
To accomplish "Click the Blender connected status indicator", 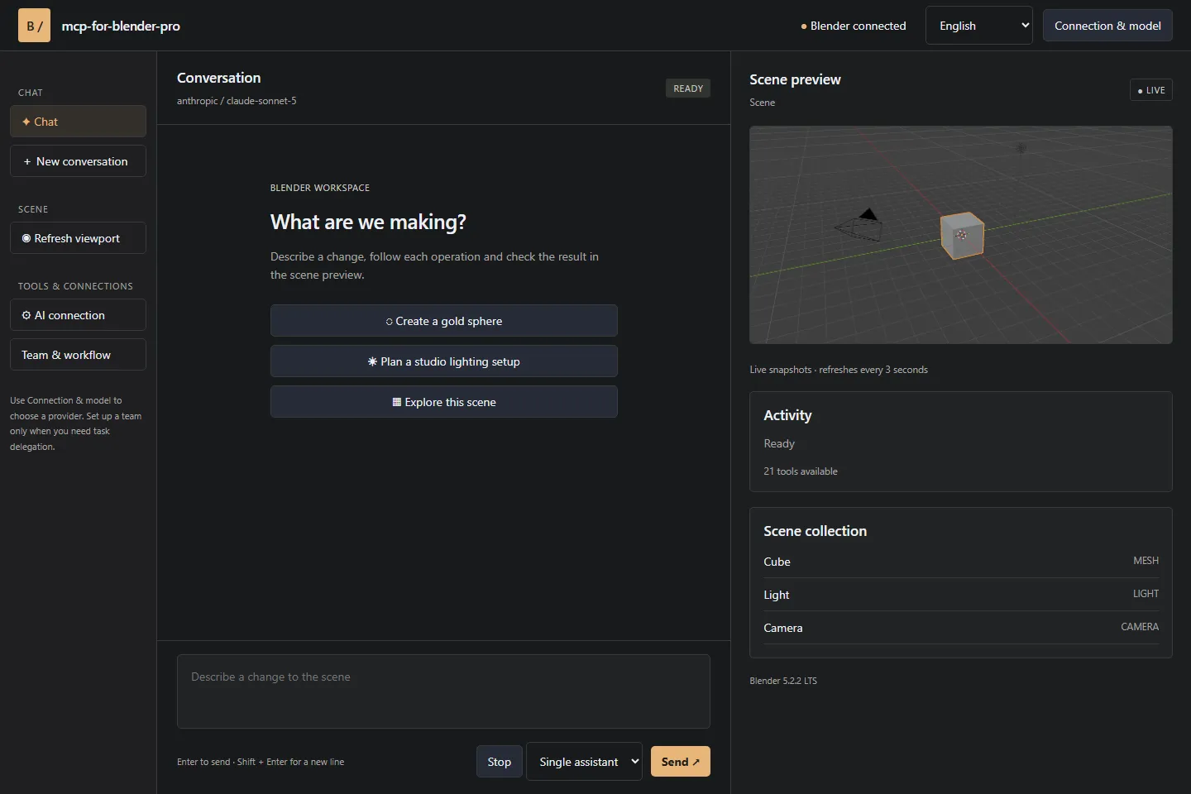I will point(854,26).
